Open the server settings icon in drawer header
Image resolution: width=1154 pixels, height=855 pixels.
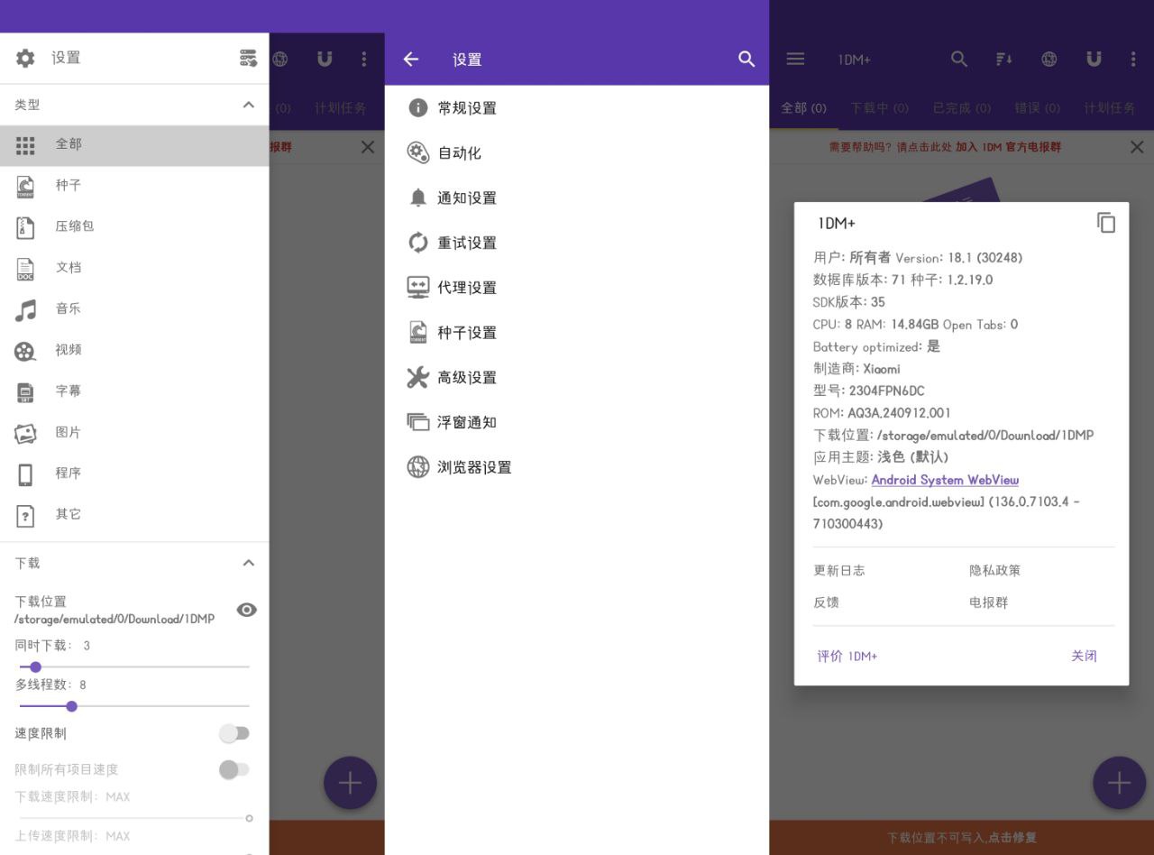click(x=248, y=58)
